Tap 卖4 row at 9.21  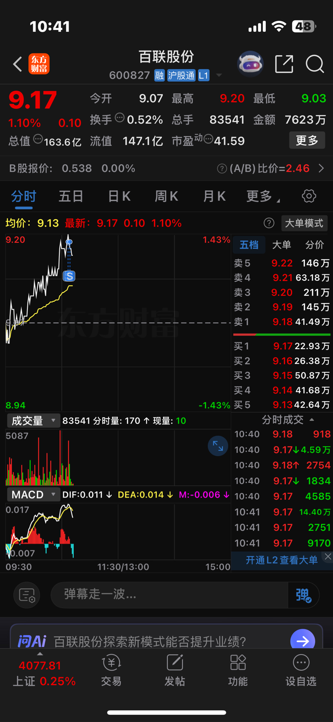click(x=281, y=277)
